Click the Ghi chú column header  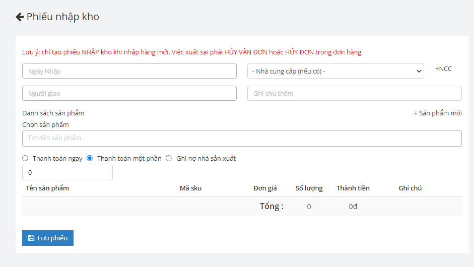point(410,188)
